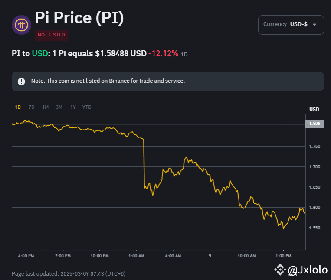Select the 1D chart range tab
The width and height of the screenshot is (331, 280).
click(x=18, y=107)
